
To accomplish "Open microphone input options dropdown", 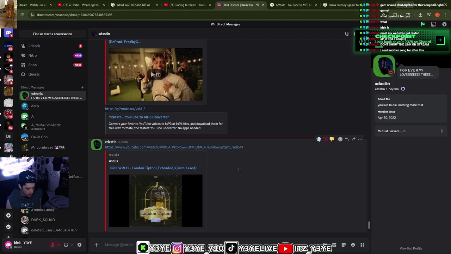I will [x=58, y=245].
